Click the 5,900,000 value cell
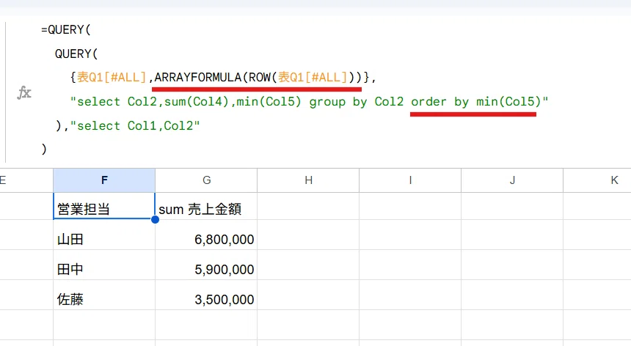The width and height of the screenshot is (631, 346). (206, 265)
